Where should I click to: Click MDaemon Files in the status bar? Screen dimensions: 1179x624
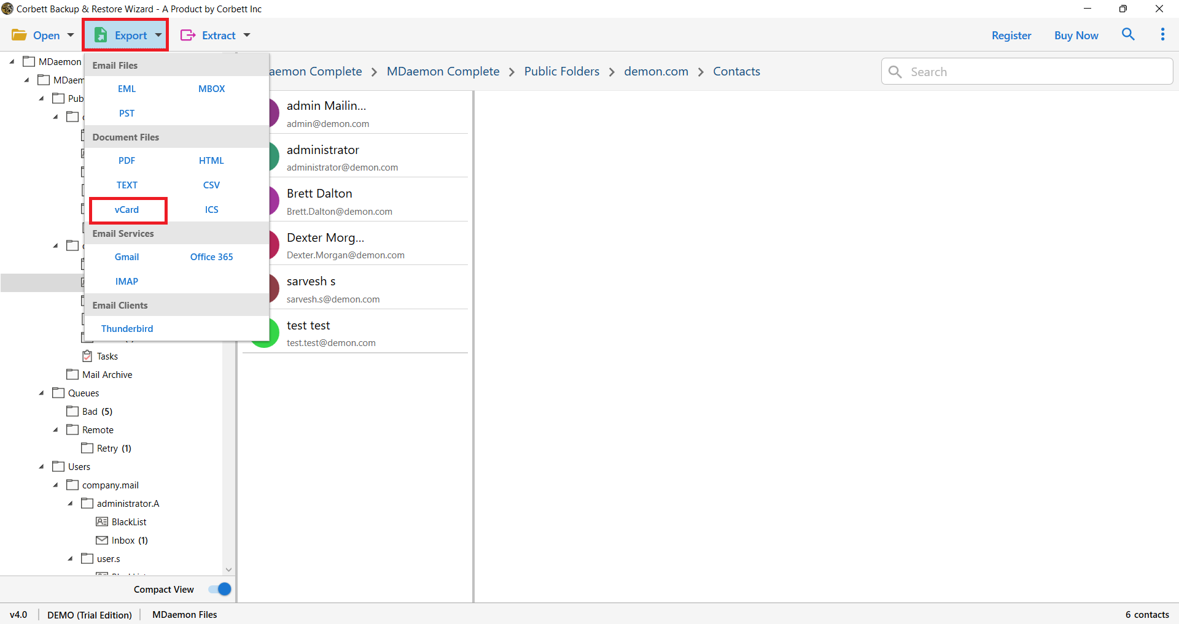184,614
